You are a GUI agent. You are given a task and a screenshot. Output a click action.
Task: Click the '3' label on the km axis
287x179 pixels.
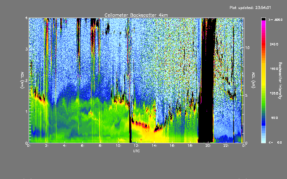[27, 49]
